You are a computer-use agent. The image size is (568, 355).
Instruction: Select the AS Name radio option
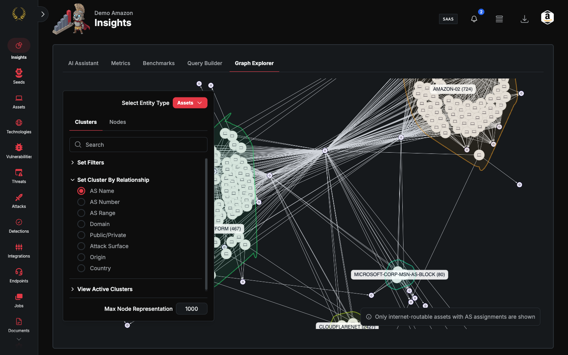click(81, 191)
